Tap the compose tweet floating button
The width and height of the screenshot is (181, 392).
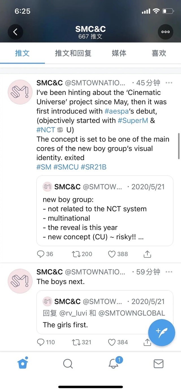tap(162, 333)
